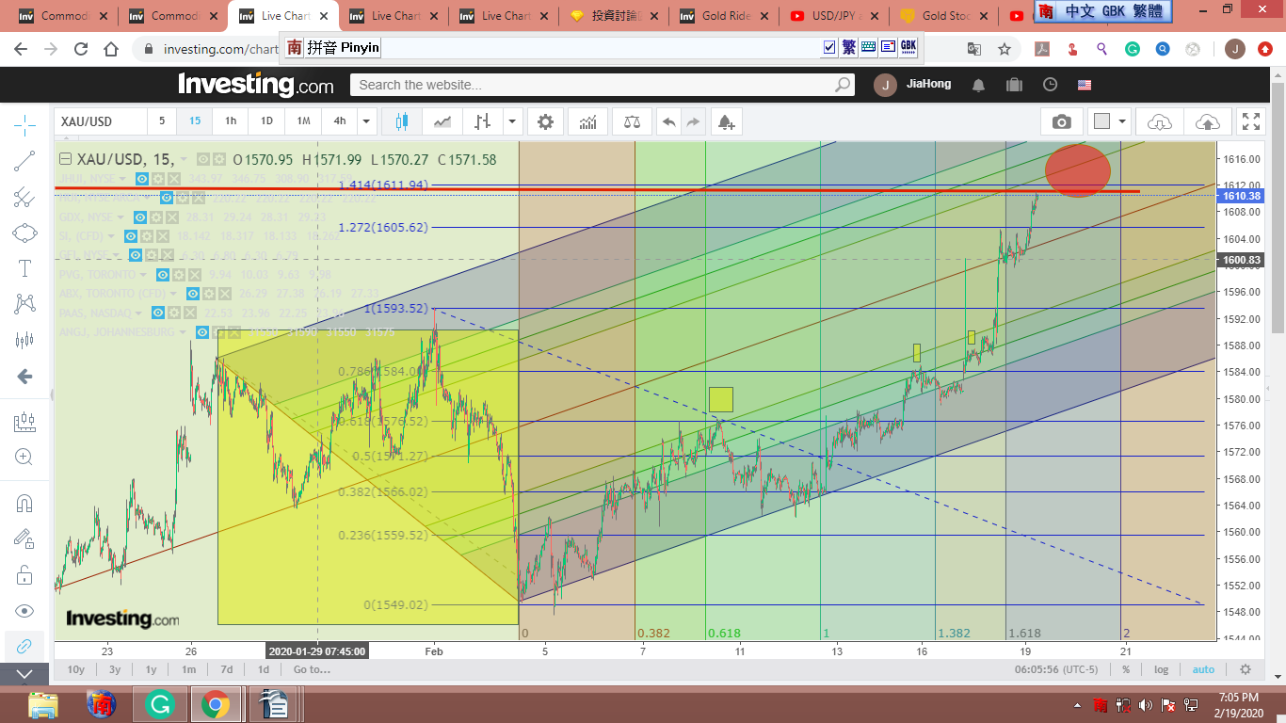Image resolution: width=1286 pixels, height=723 pixels.
Task: Click the undo arrow in toolbar
Action: [x=668, y=121]
